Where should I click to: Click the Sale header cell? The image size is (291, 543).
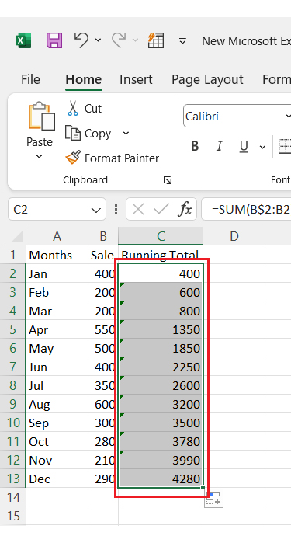coord(103,256)
